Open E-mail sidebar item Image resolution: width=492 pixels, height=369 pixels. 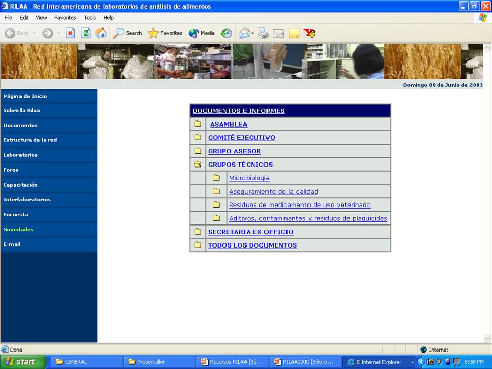[x=12, y=244]
